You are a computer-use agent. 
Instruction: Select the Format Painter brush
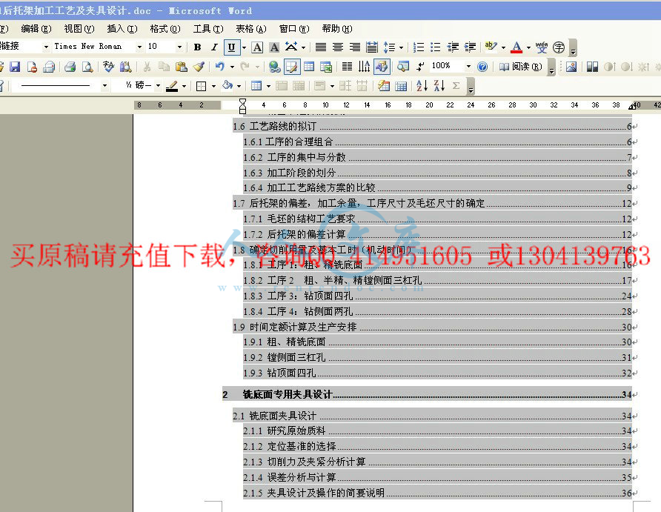(199, 67)
